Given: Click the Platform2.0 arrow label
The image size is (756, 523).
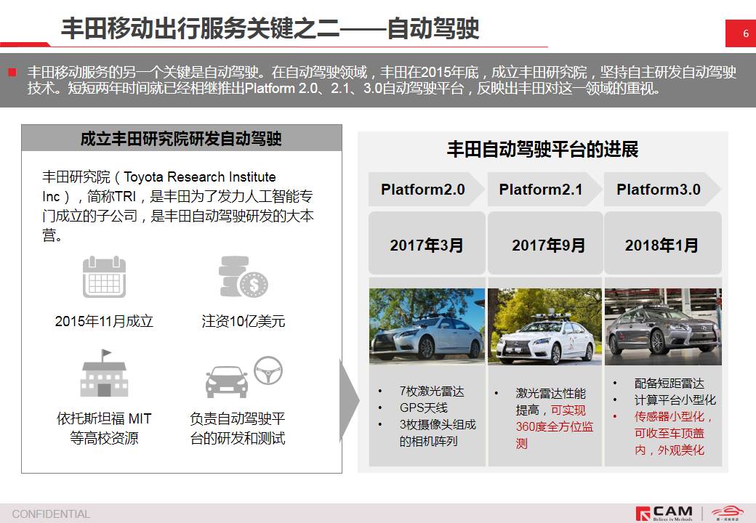Looking at the screenshot, I should [426, 190].
